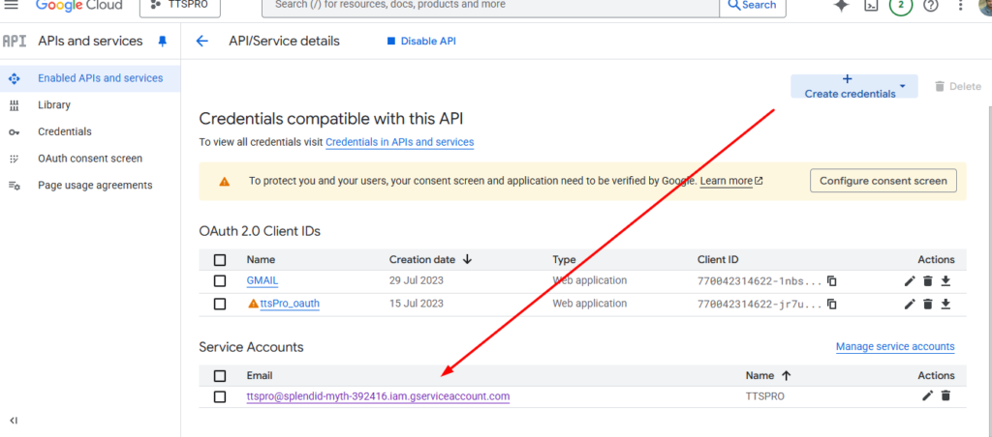Click Configure consent screen button
992x437 pixels.
883,181
